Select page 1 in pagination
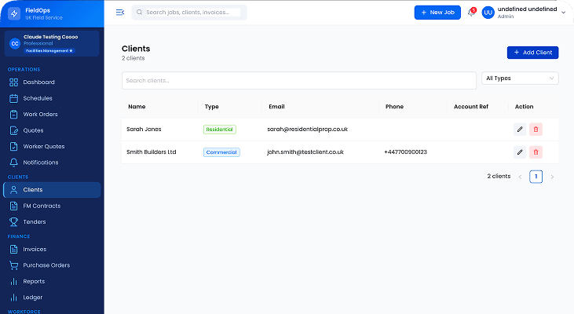The width and height of the screenshot is (574, 314). coord(536,177)
